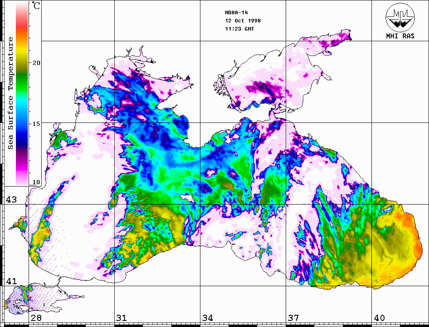Select the MHI RAS text label
The width and height of the screenshot is (429, 327).
(400, 36)
